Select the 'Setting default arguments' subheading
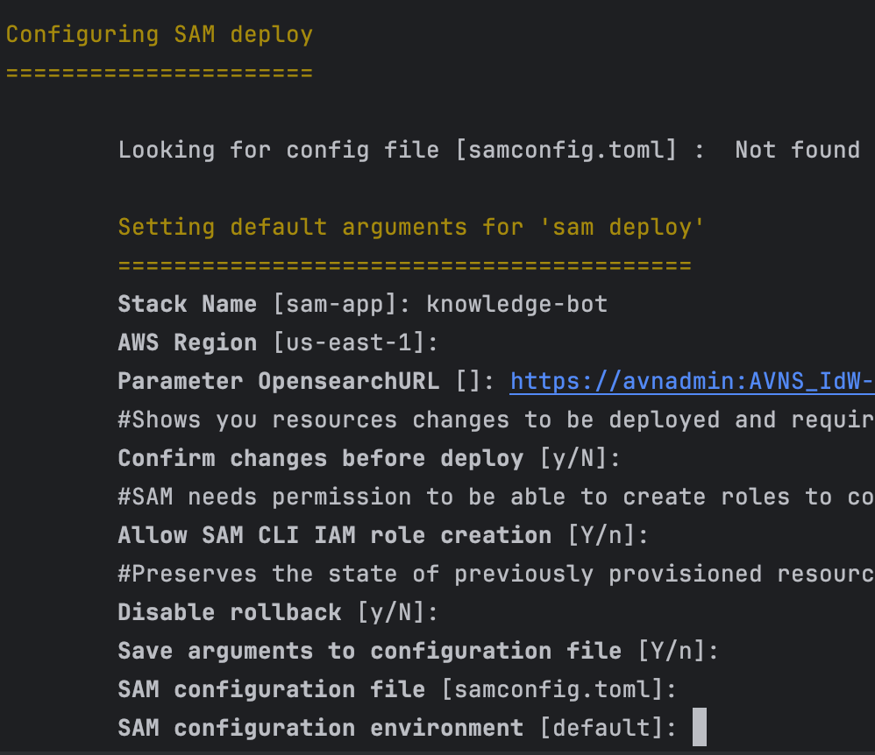This screenshot has width=875, height=755. 403,227
